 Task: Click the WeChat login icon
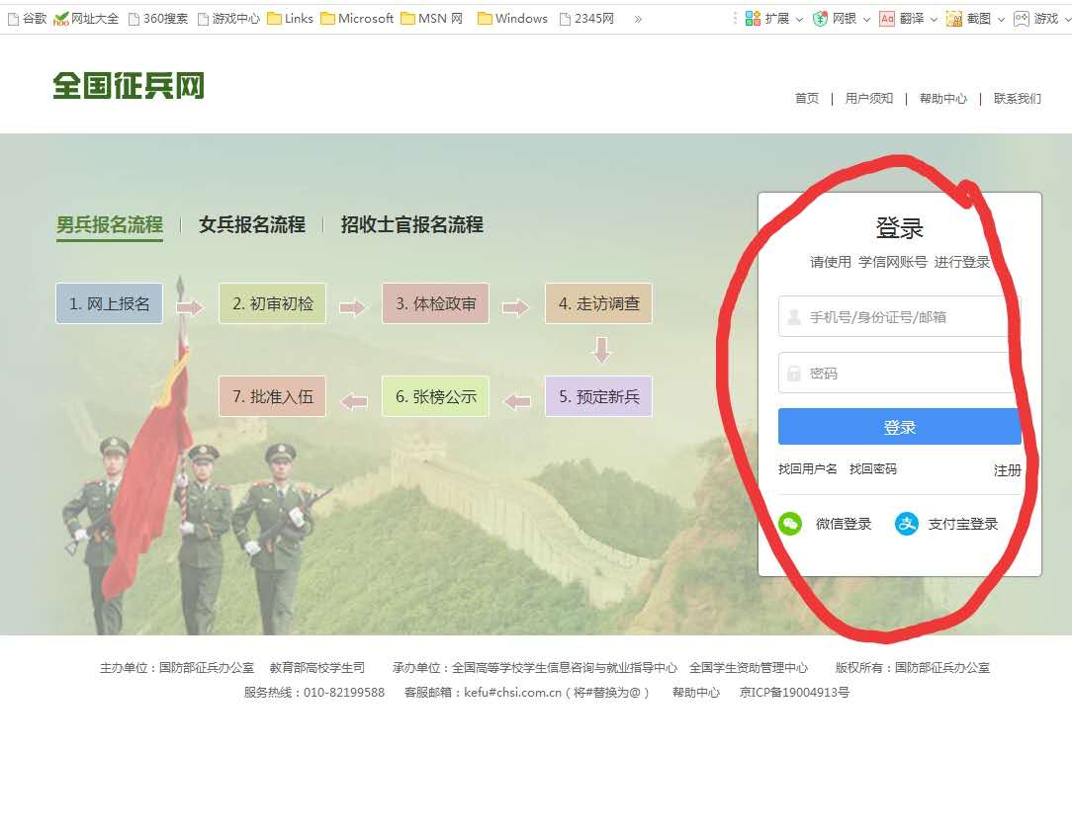[x=789, y=524]
